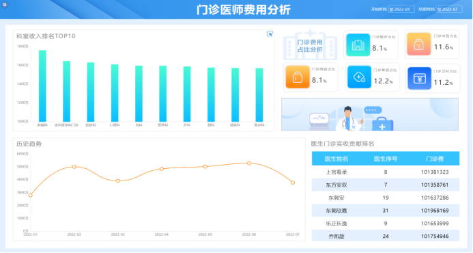Select the blue pill-with-clock icon
Viewport: 473px width, 253px height.
359,77
